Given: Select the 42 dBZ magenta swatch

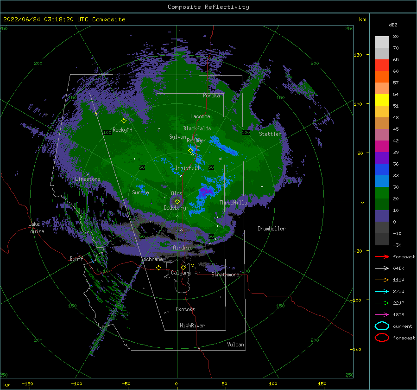Looking at the screenshot, I should pos(382,146).
